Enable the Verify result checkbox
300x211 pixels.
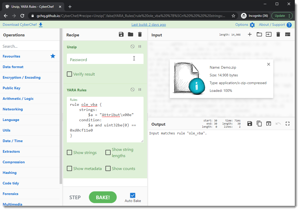(x=69, y=74)
